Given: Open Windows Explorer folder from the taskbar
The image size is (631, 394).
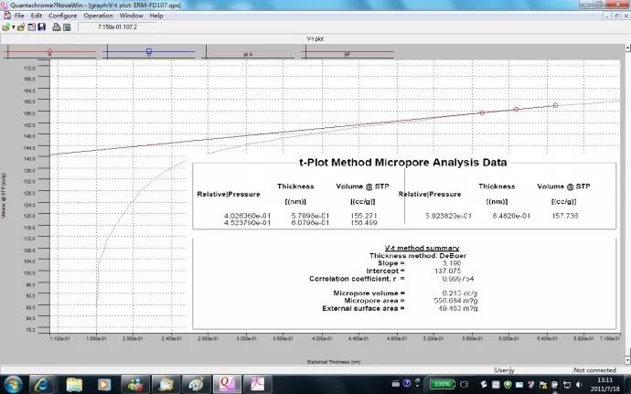Looking at the screenshot, I should (74, 384).
